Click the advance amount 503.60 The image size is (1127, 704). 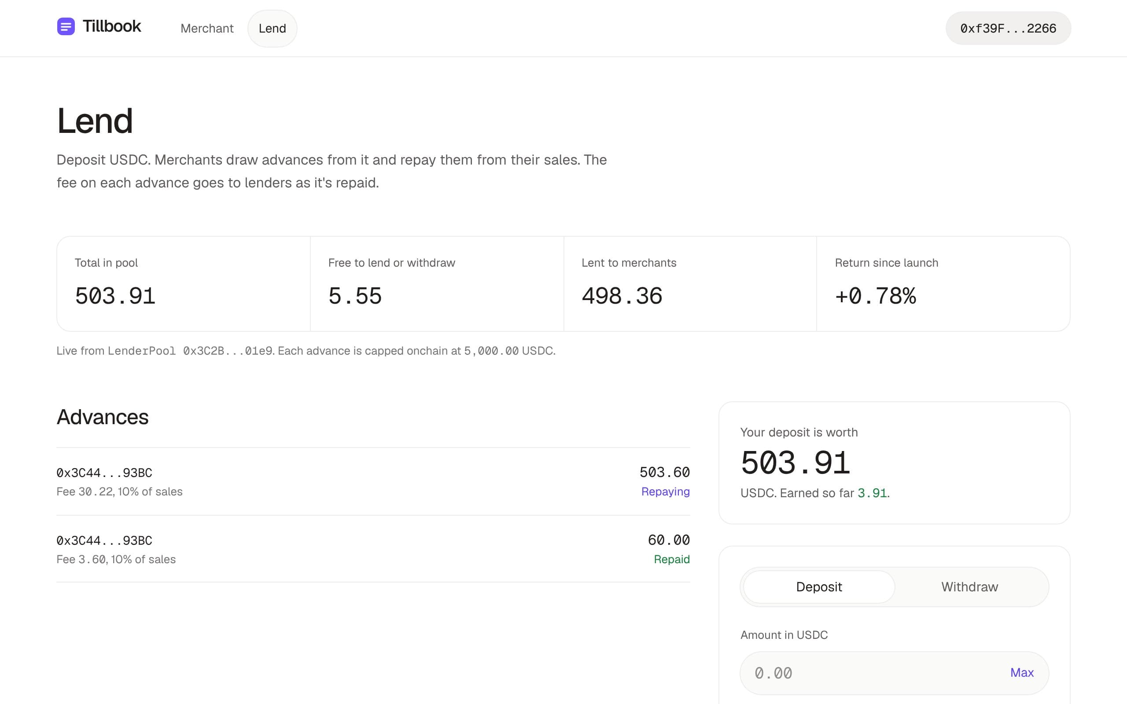pos(665,472)
